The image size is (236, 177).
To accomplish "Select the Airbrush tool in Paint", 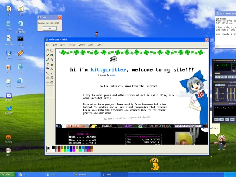I will [47, 69].
